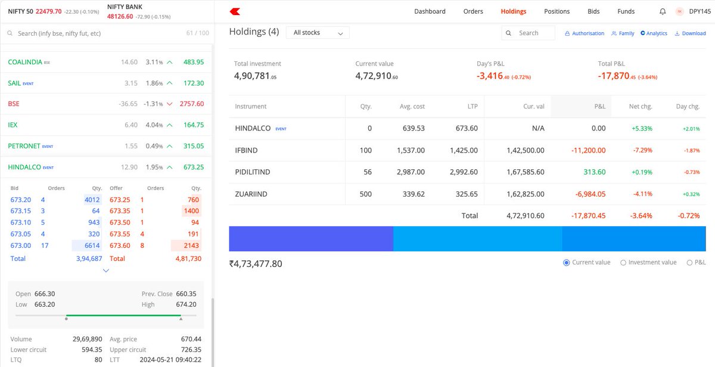
Task: Switch to the Positions tab
Action: point(557,11)
